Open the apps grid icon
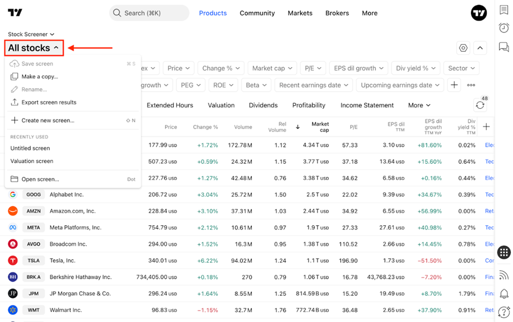This screenshot has width=513, height=322. pyautogui.click(x=504, y=252)
